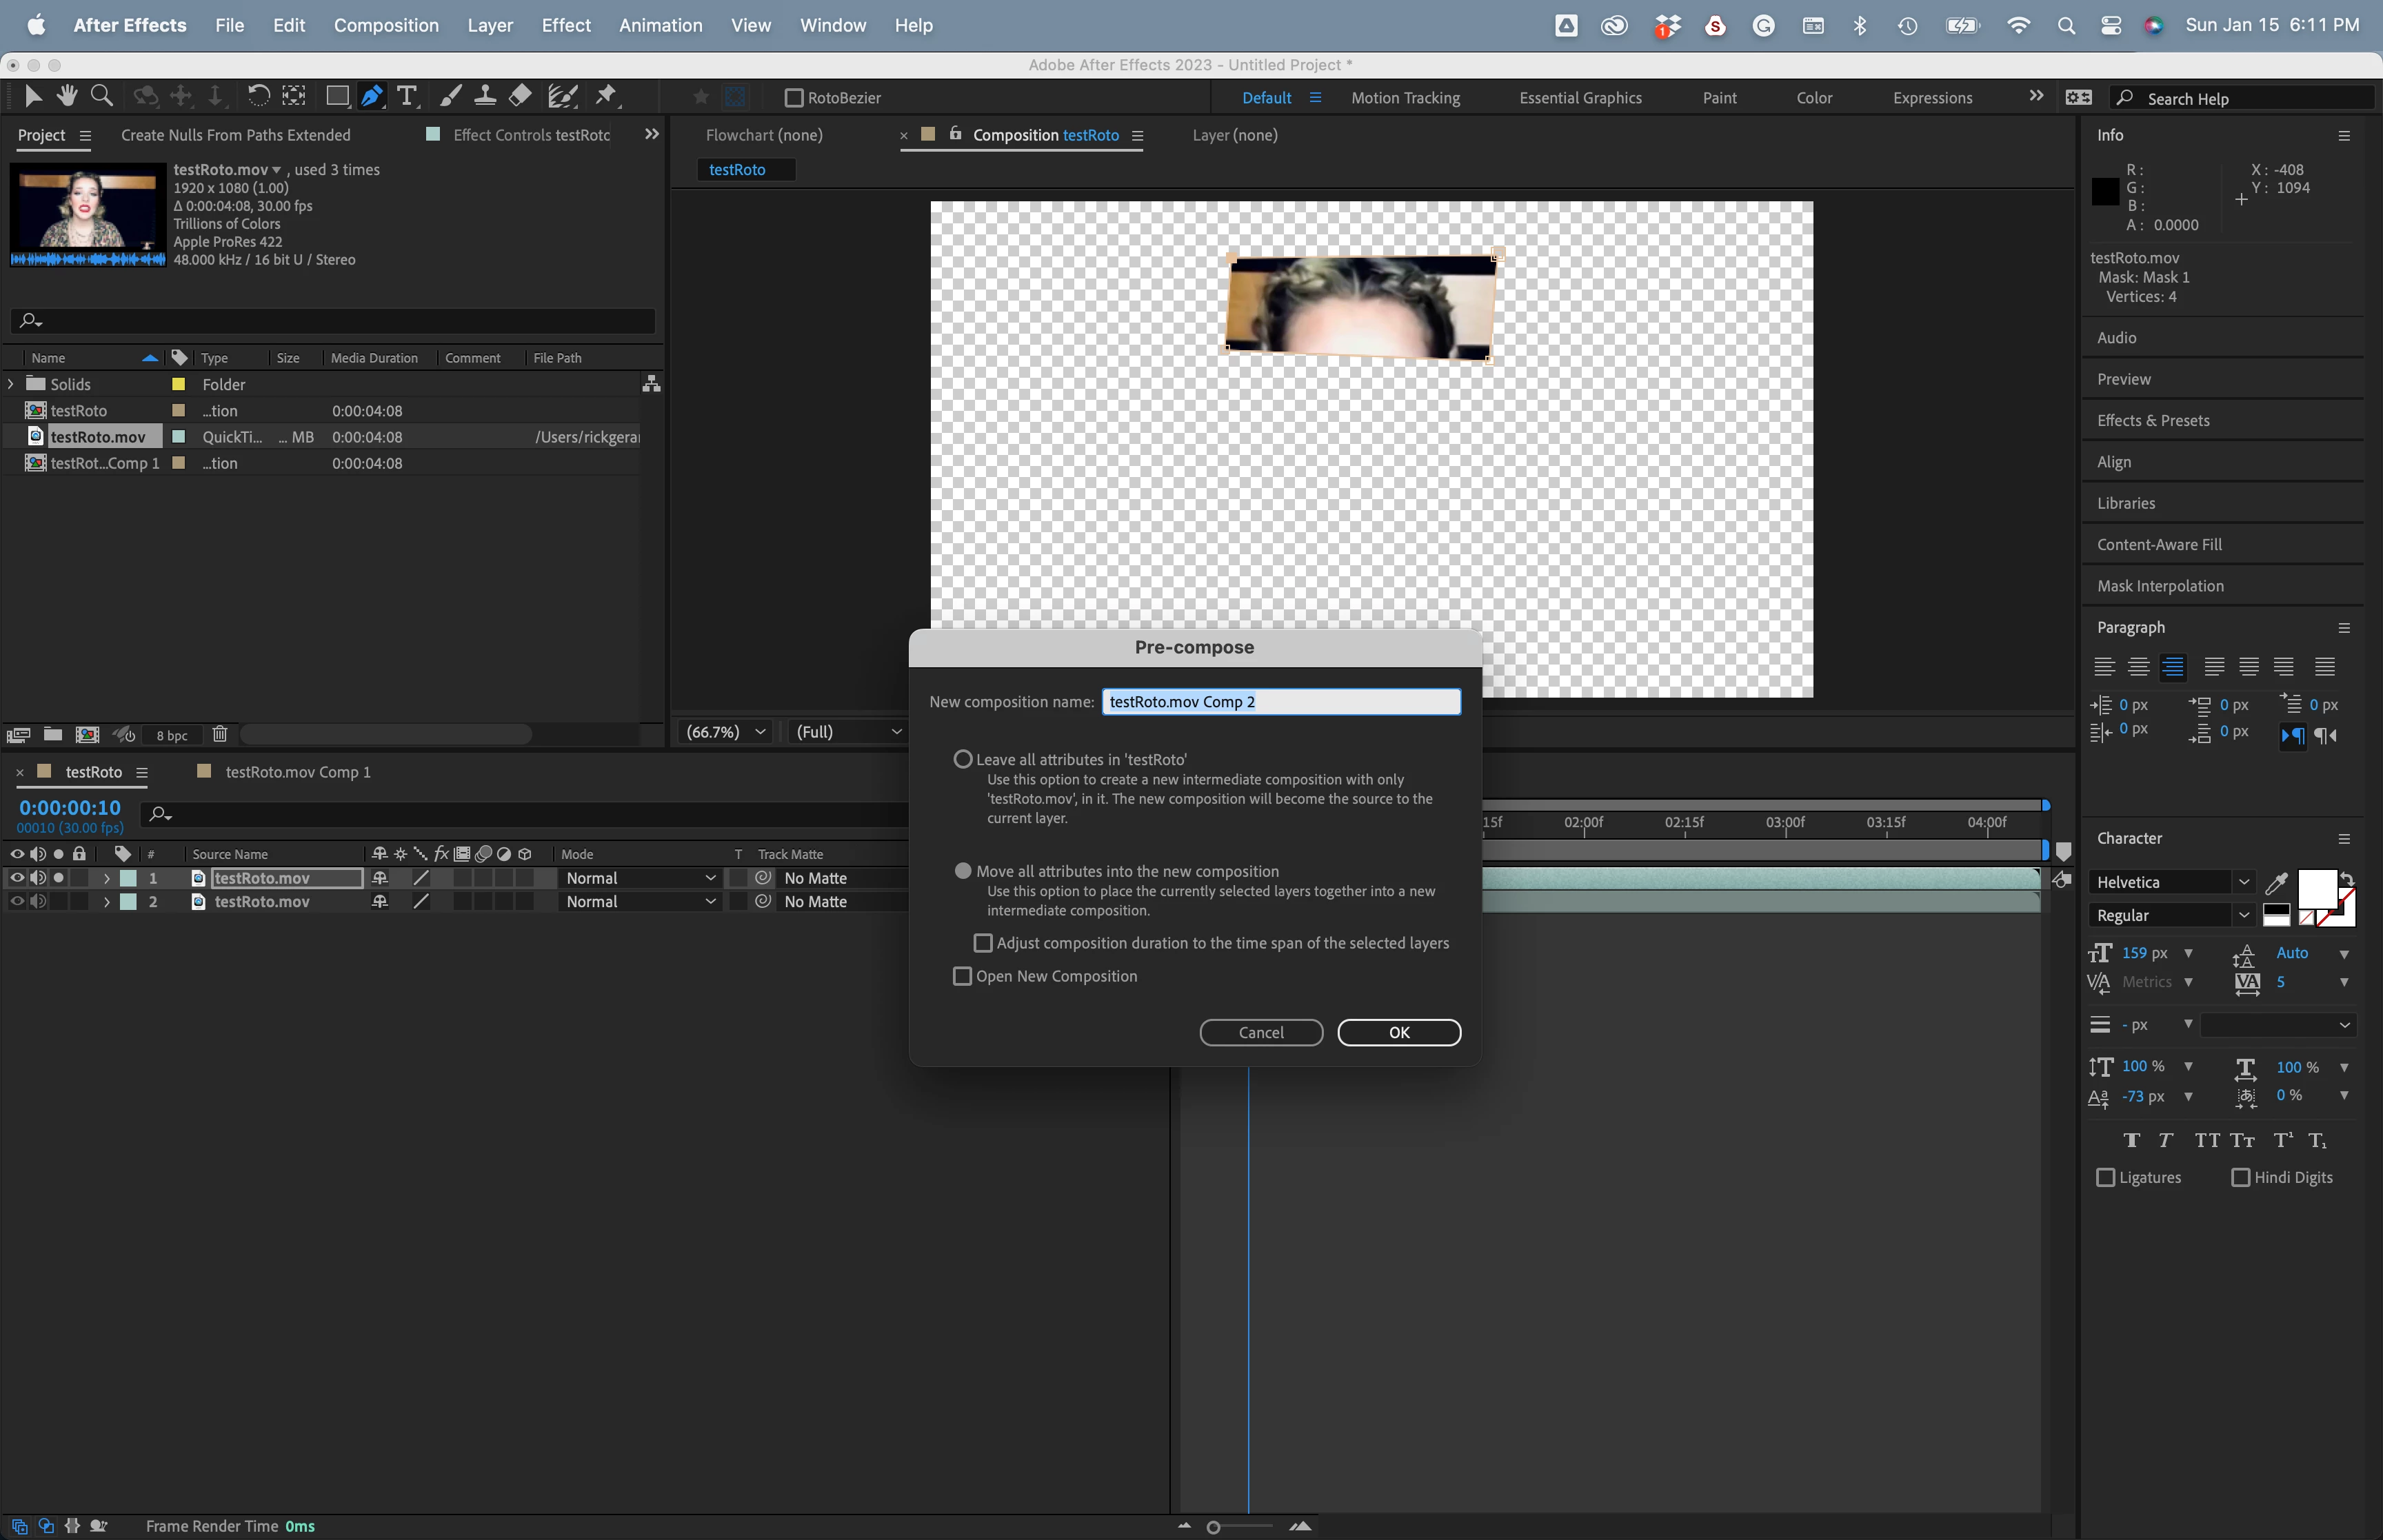Select the Type tool
The height and width of the screenshot is (1540, 2383).
point(406,96)
